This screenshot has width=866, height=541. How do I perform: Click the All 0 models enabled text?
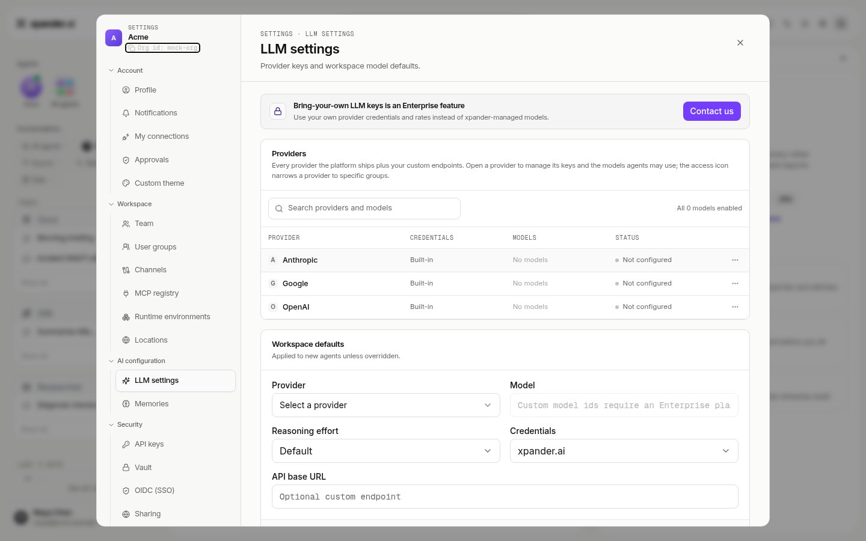(710, 209)
